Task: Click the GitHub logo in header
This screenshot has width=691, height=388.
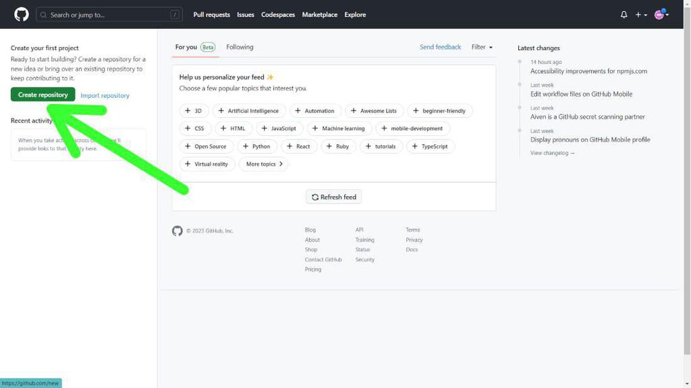Action: coord(21,15)
